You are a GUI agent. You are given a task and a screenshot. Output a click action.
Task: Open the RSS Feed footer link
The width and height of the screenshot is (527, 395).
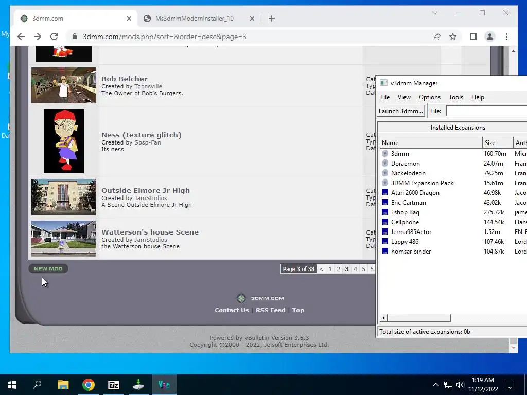[271, 310]
